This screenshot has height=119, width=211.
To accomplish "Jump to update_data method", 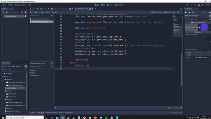I will click(x=34, y=76).
